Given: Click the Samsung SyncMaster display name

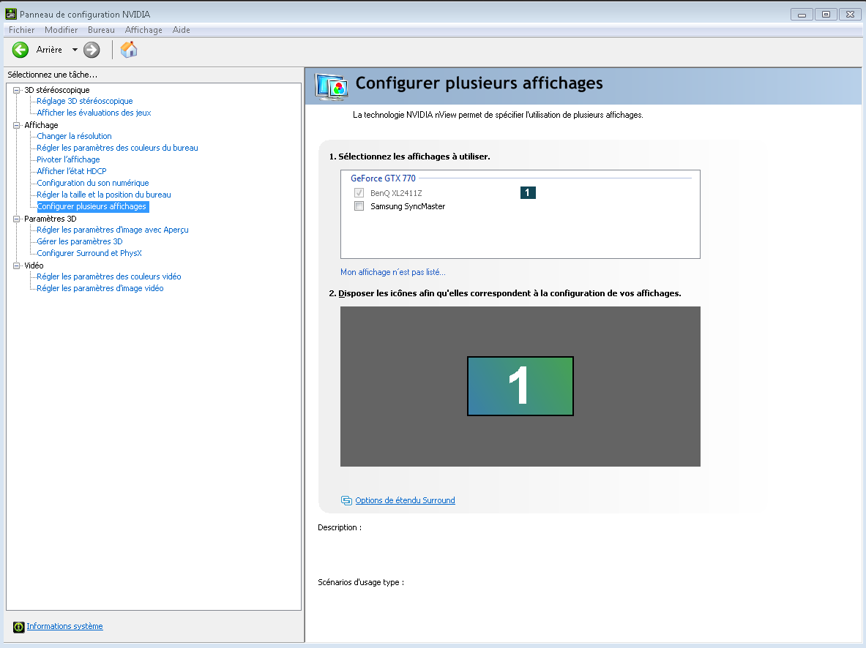Looking at the screenshot, I should point(408,206).
